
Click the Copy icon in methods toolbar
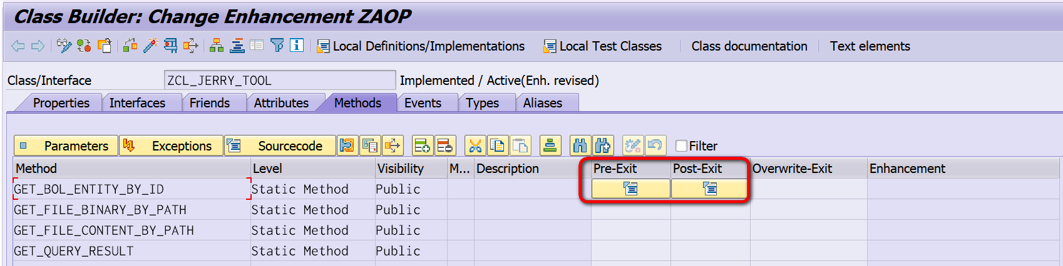tap(498, 146)
